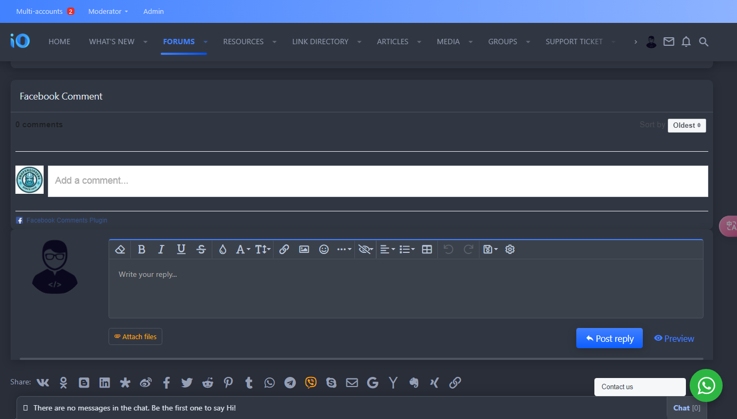Open GROUPS navigation item

tap(503, 42)
